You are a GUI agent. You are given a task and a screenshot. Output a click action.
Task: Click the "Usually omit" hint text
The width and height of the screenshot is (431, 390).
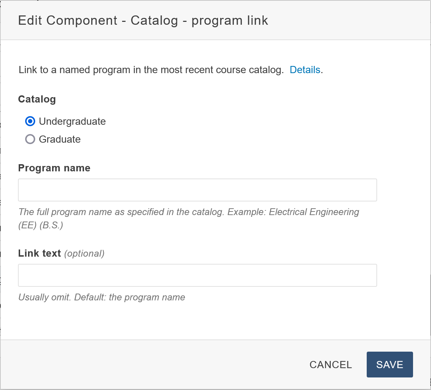pyautogui.click(x=45, y=297)
